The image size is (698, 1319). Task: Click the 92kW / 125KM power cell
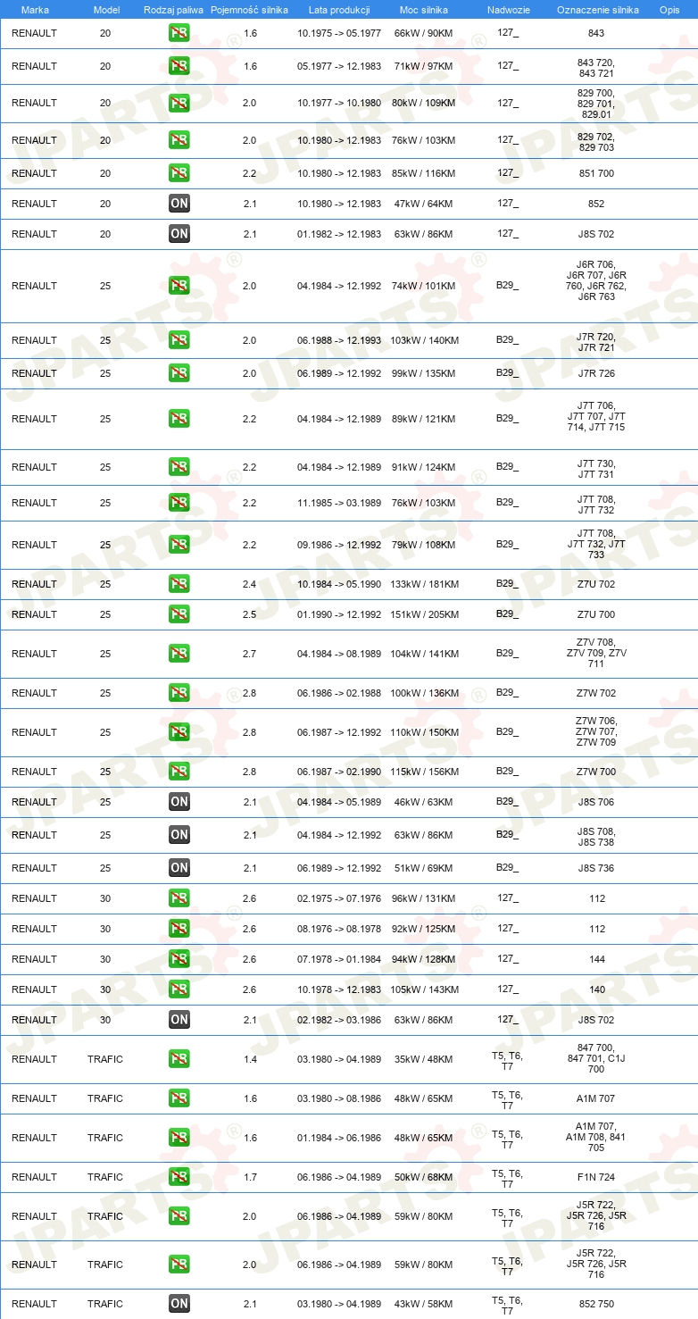coord(424,930)
